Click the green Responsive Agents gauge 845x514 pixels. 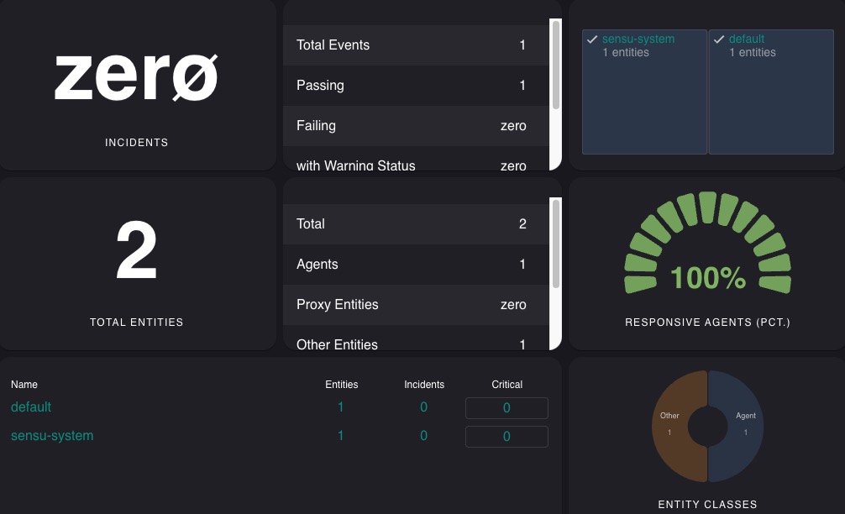pos(707,244)
